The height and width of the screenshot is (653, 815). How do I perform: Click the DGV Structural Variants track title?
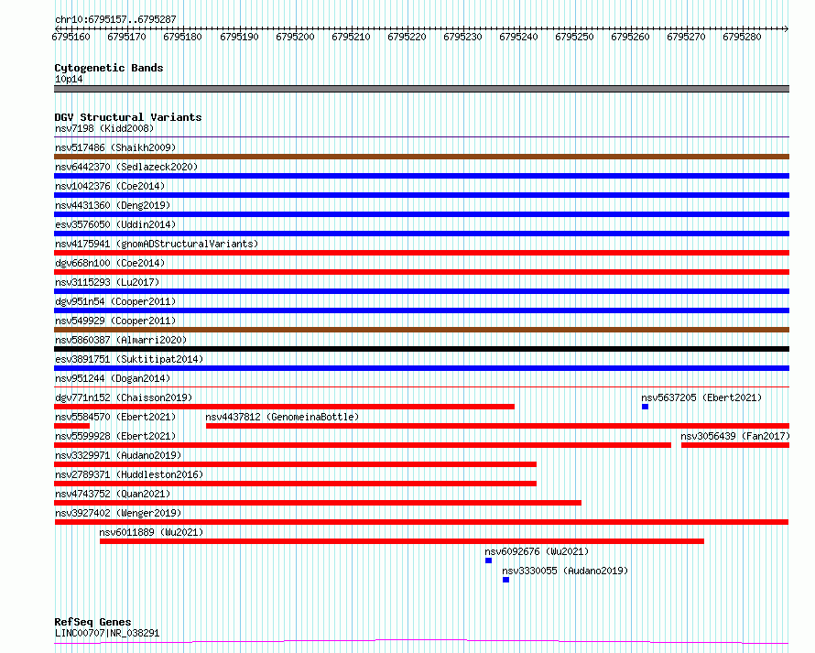pyautogui.click(x=128, y=117)
